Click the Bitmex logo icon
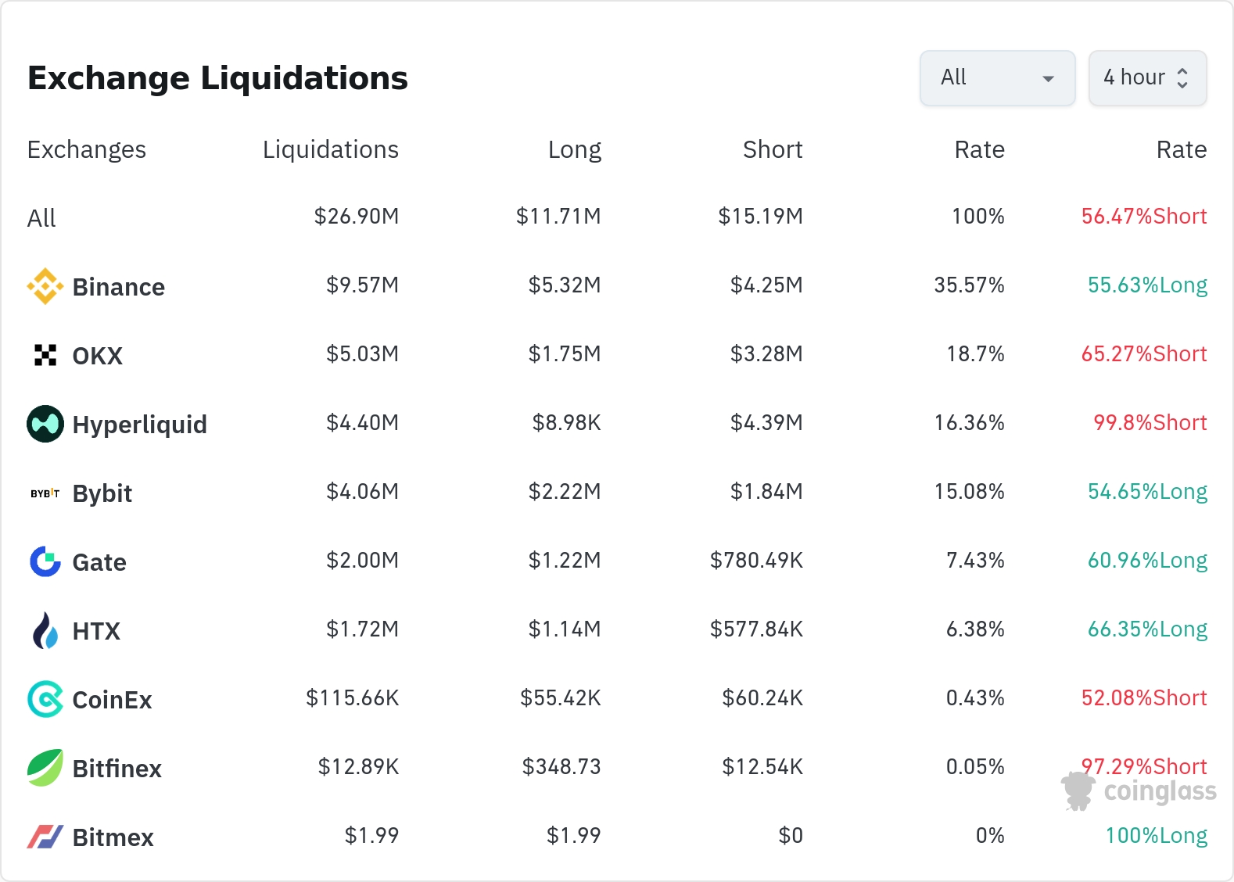 [x=45, y=837]
